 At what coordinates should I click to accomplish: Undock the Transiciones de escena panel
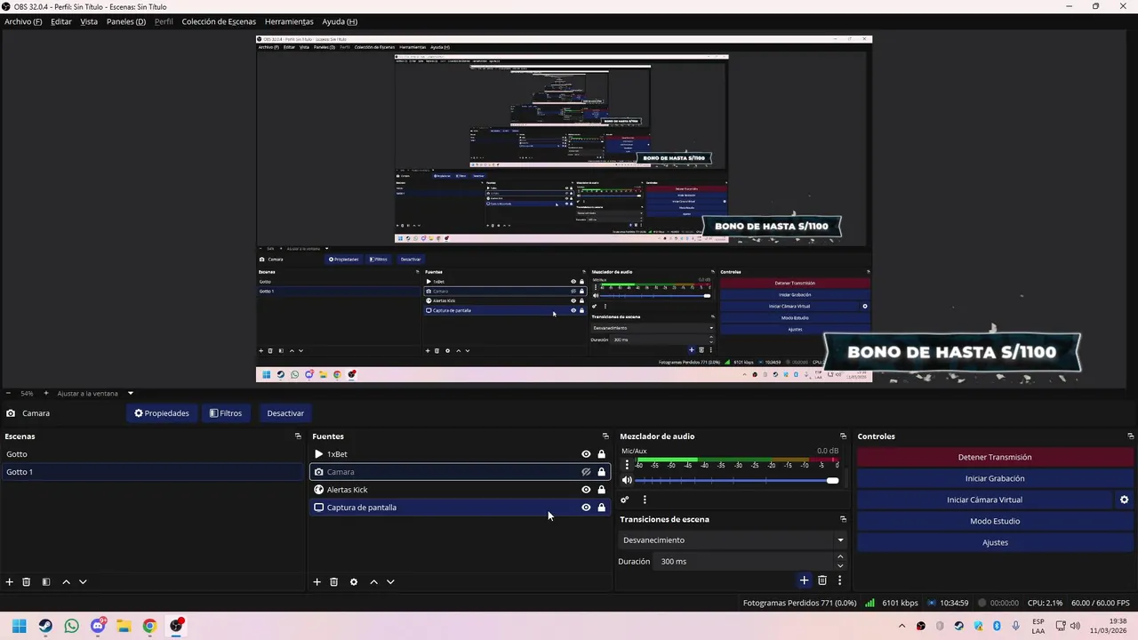tap(843, 519)
